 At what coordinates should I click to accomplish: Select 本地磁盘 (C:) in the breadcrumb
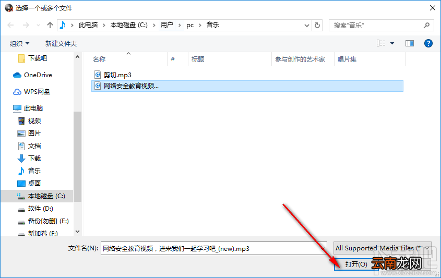coord(129,25)
